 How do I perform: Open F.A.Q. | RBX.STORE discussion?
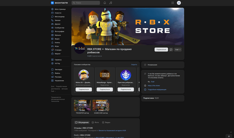pyautogui.click(x=82, y=135)
